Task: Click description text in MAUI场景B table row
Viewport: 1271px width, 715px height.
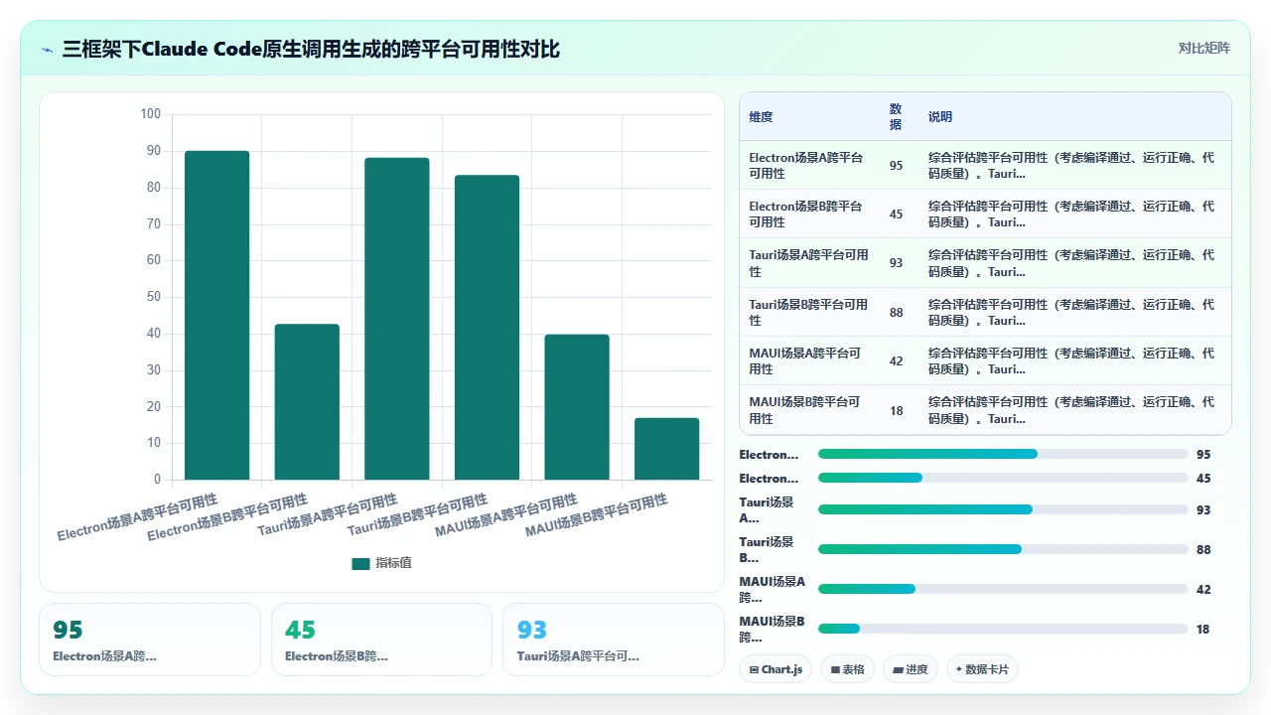Action: tap(1072, 410)
